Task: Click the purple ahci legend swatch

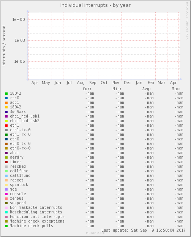Action: click(x=6, y=153)
